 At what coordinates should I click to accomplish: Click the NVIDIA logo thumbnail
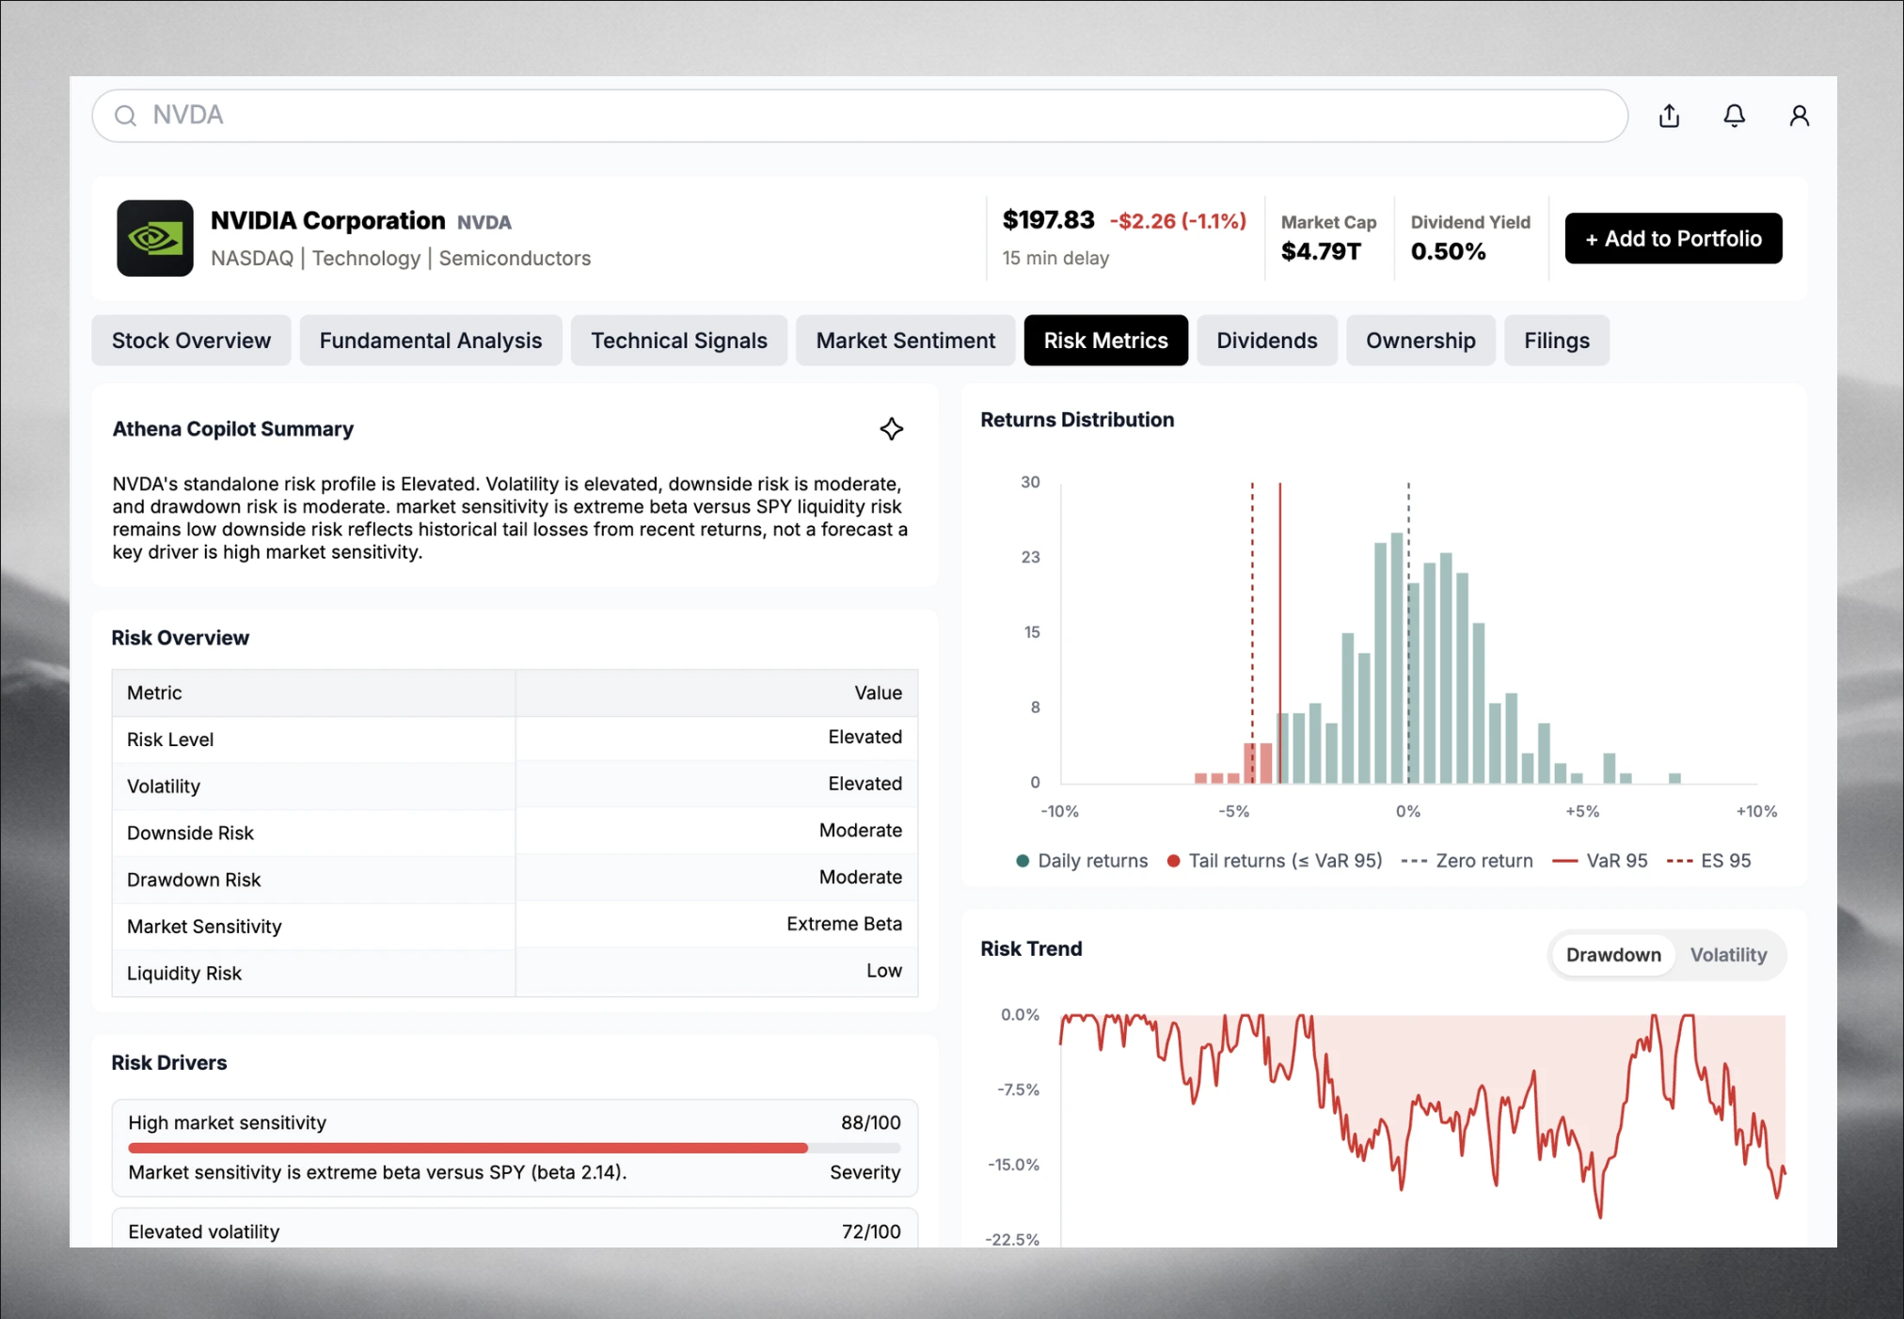coord(155,238)
